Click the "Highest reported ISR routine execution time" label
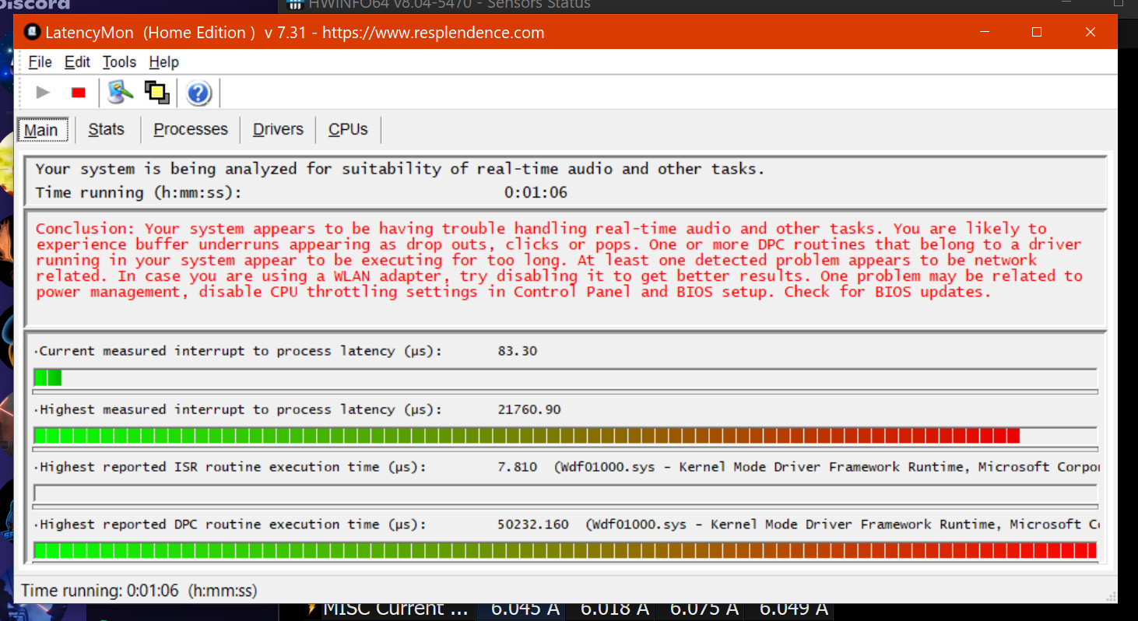This screenshot has height=621, width=1138. (x=234, y=467)
